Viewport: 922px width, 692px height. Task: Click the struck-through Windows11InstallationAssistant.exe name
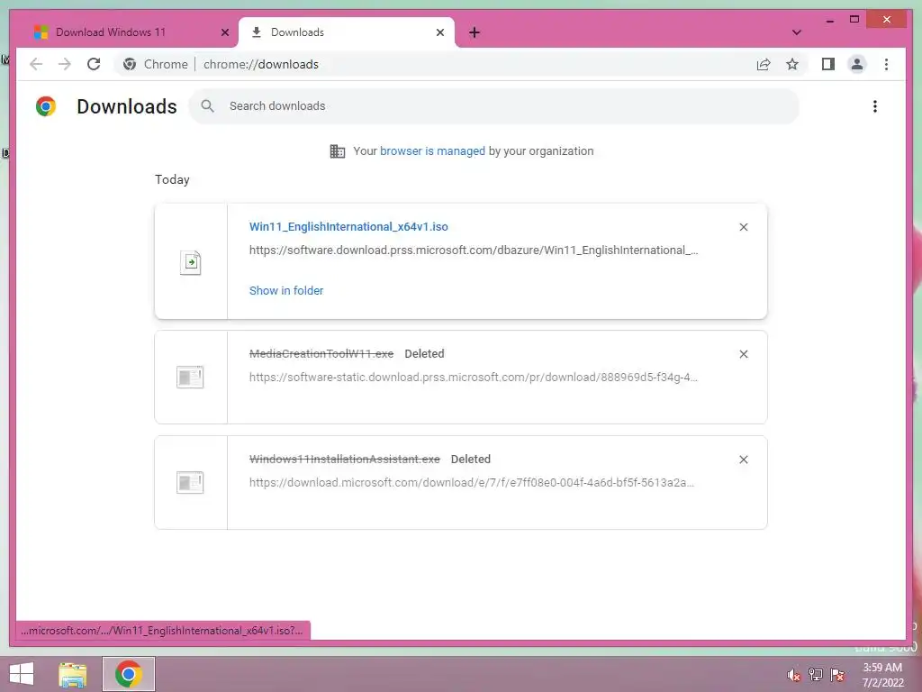345,459
